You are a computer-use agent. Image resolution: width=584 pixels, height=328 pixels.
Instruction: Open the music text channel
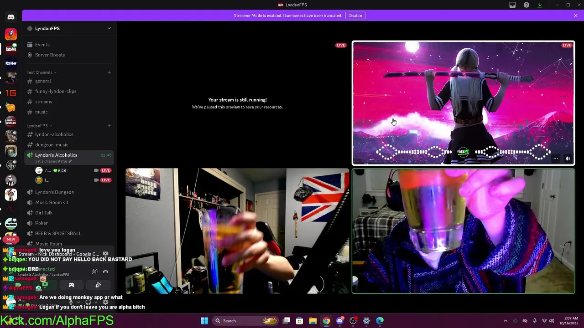69,112
